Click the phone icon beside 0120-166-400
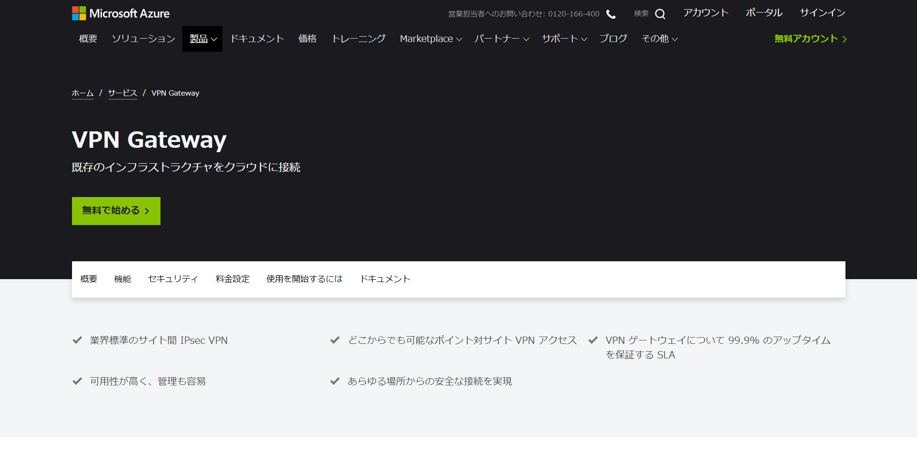The image size is (917, 453). (611, 14)
